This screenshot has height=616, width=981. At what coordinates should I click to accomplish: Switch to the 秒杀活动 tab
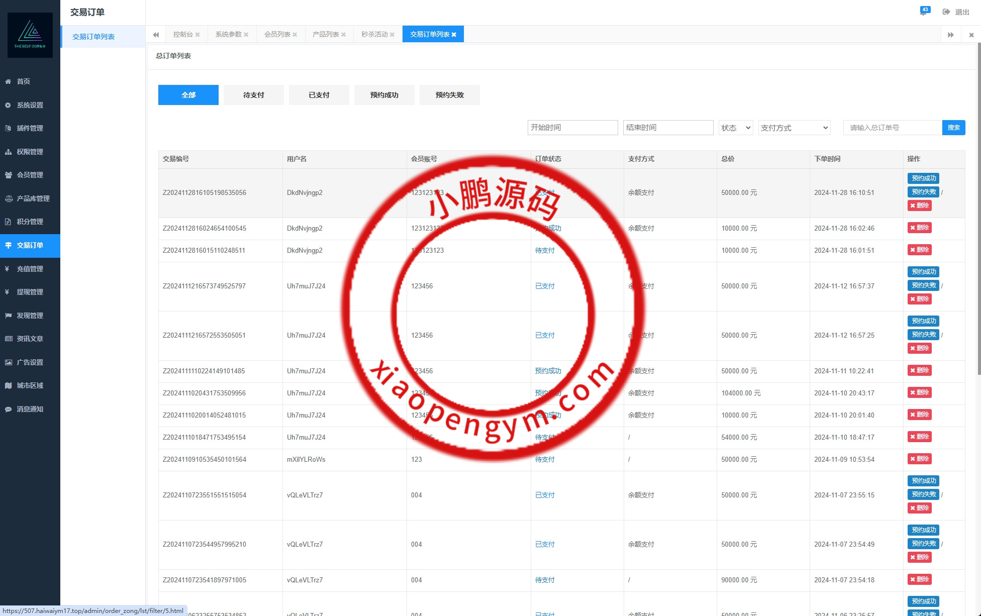click(374, 34)
